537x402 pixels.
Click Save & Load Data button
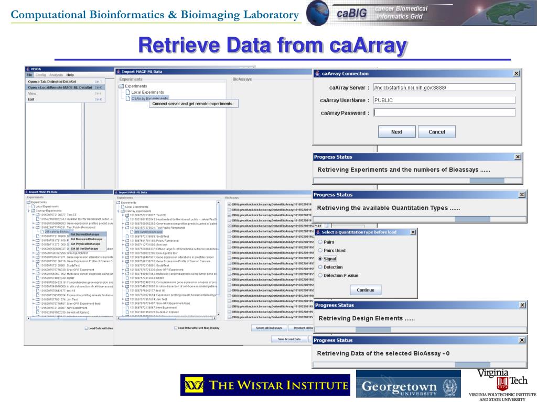pyautogui.click(x=289, y=339)
